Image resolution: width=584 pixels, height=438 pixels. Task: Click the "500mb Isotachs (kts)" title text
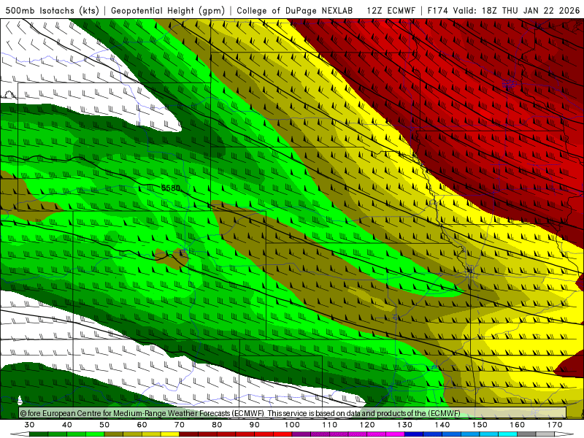coord(53,10)
